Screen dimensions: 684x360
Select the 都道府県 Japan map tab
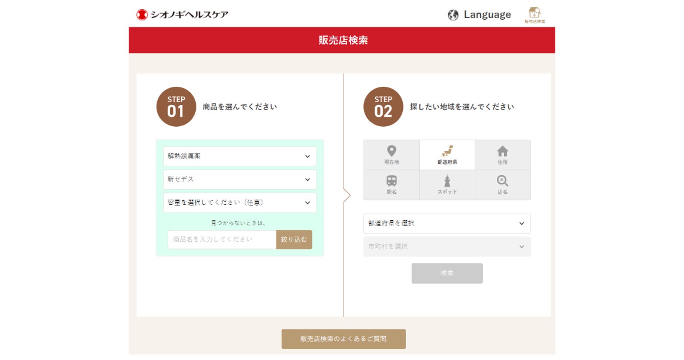447,155
